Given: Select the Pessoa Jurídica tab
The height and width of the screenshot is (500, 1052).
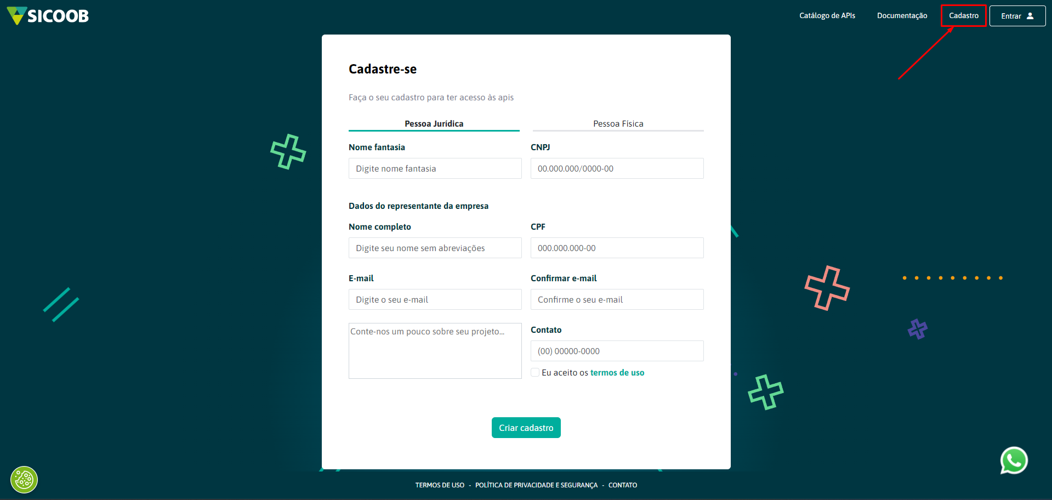Looking at the screenshot, I should coord(434,124).
